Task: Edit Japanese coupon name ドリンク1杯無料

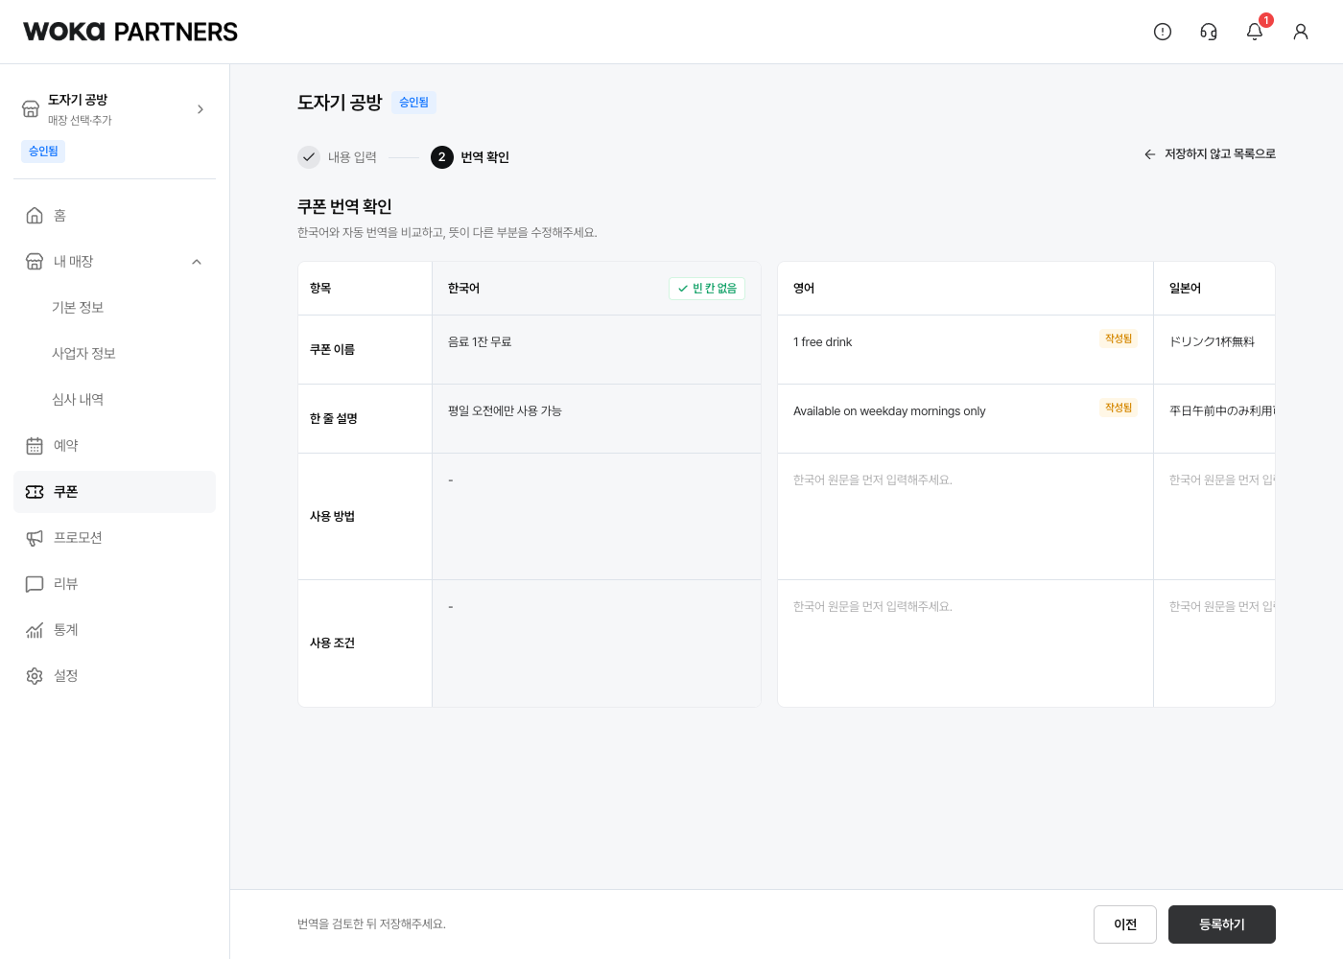Action: click(x=1214, y=350)
